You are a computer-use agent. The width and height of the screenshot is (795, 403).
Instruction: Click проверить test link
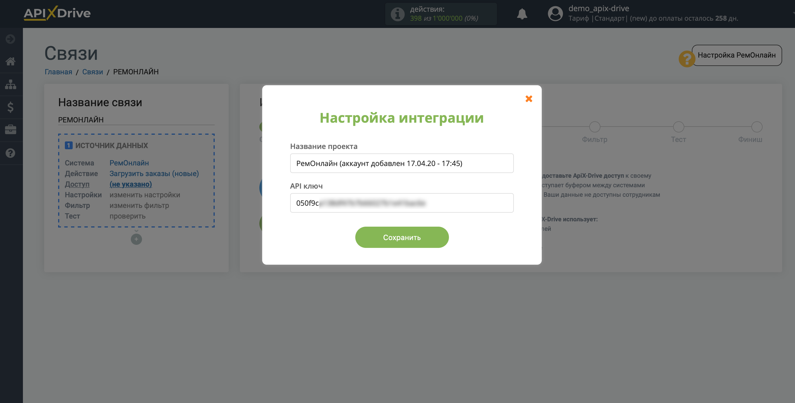[x=127, y=216]
